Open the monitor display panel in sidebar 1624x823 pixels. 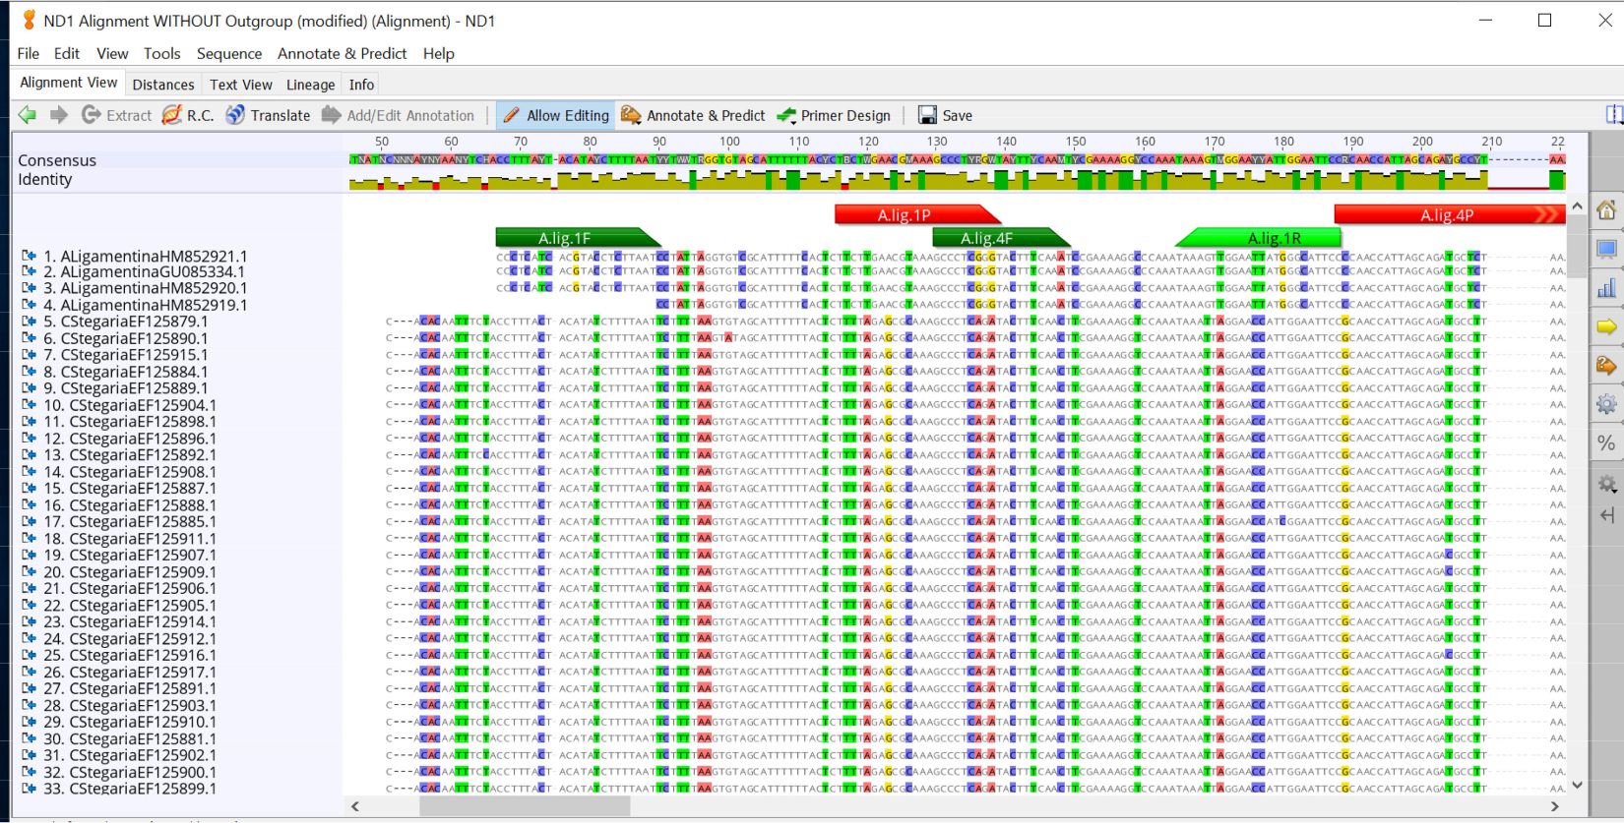point(1606,249)
